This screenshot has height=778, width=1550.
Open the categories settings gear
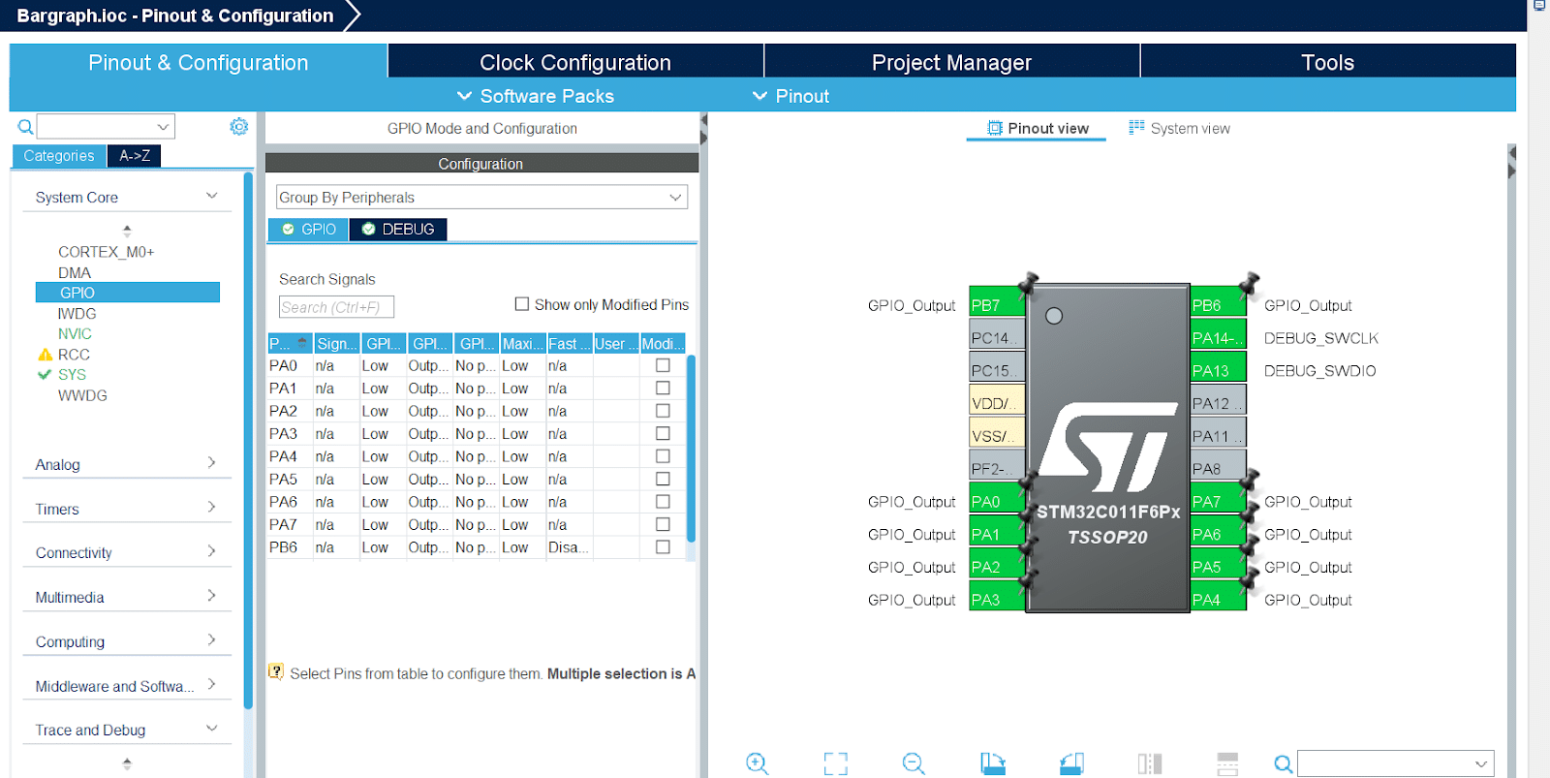click(x=239, y=127)
